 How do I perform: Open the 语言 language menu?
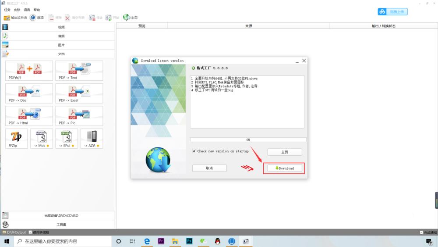(27, 10)
